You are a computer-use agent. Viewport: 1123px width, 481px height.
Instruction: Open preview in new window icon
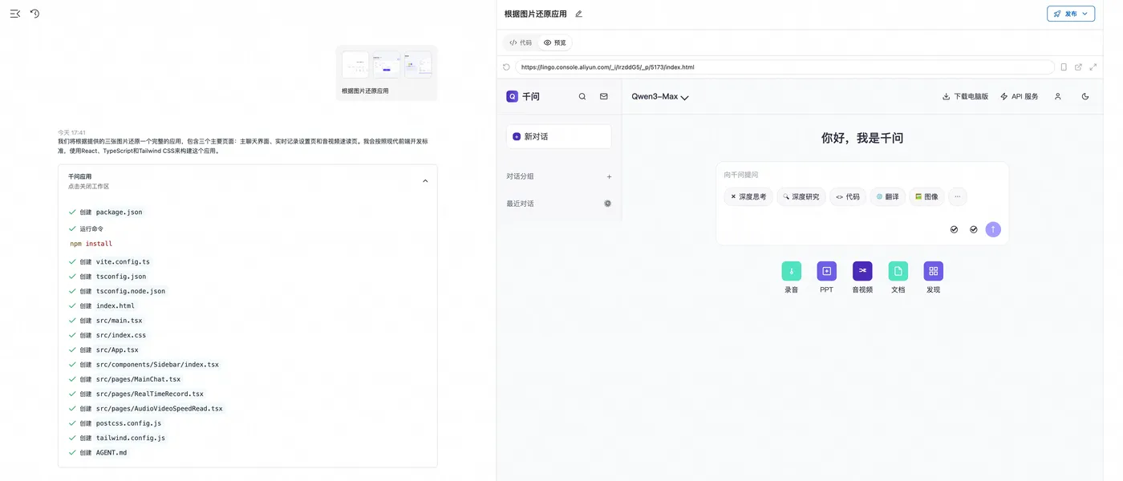click(x=1078, y=67)
